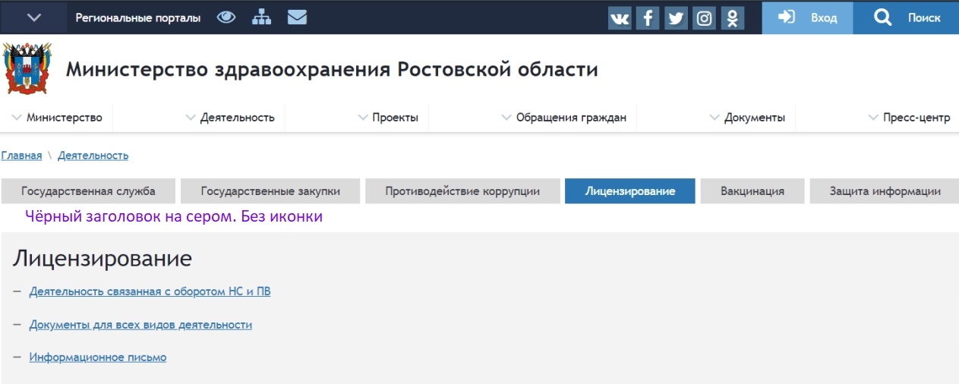959x384 pixels.
Task: Open the Facebook page icon
Action: (648, 18)
